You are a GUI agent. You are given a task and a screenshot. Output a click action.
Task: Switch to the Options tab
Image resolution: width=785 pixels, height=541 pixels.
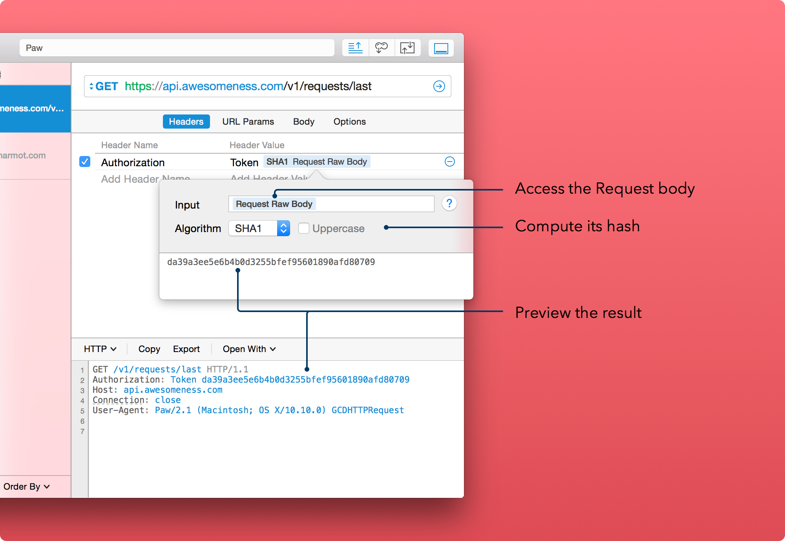click(x=350, y=122)
